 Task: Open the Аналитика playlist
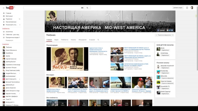pyautogui.click(x=9, y=32)
